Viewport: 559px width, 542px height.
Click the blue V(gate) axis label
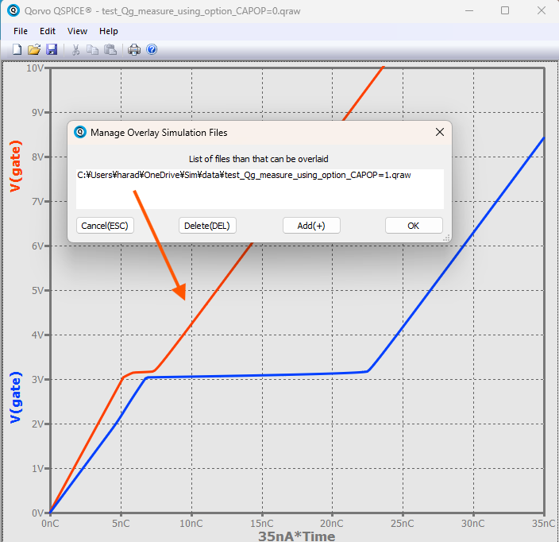pos(16,397)
